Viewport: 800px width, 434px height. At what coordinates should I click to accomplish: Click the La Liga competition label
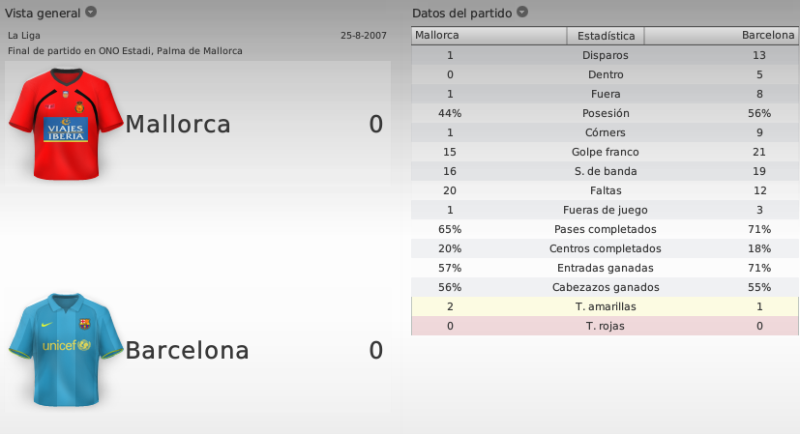(x=24, y=35)
